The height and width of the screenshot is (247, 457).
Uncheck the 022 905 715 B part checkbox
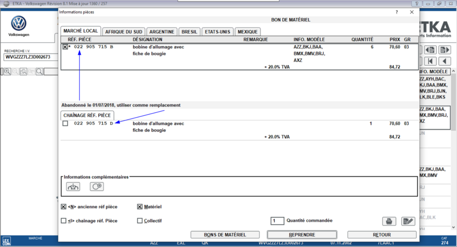pos(65,47)
